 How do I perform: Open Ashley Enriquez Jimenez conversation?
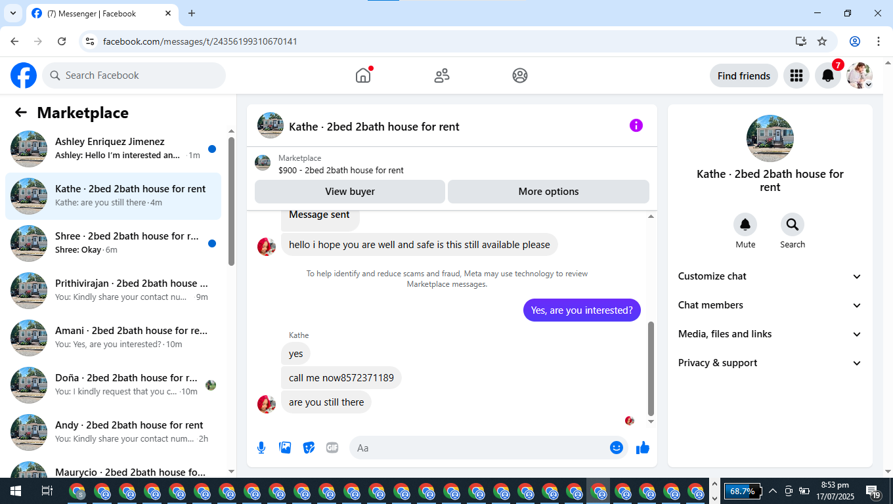pyautogui.click(x=113, y=149)
